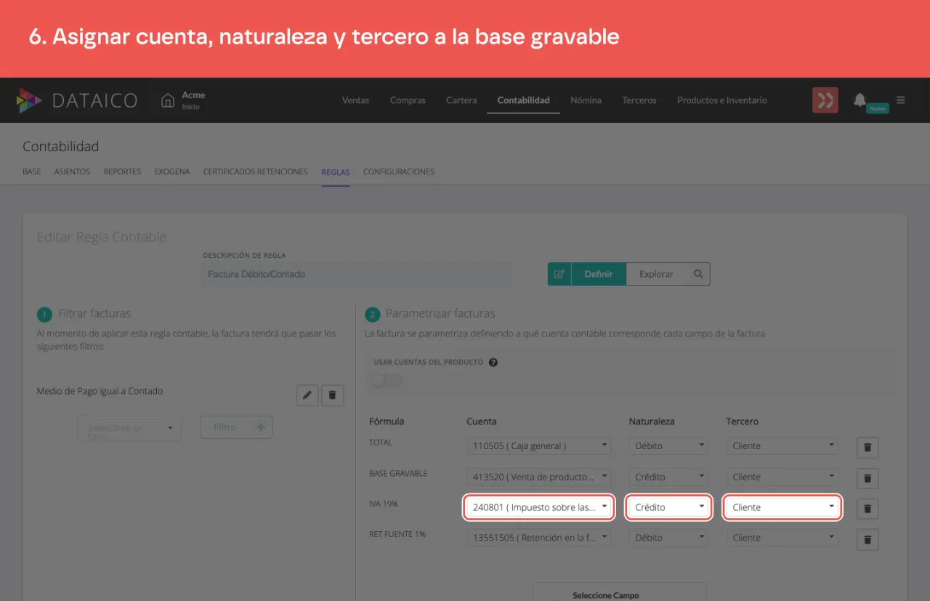Switch to the CONFIGURACIONES tab

(399, 172)
